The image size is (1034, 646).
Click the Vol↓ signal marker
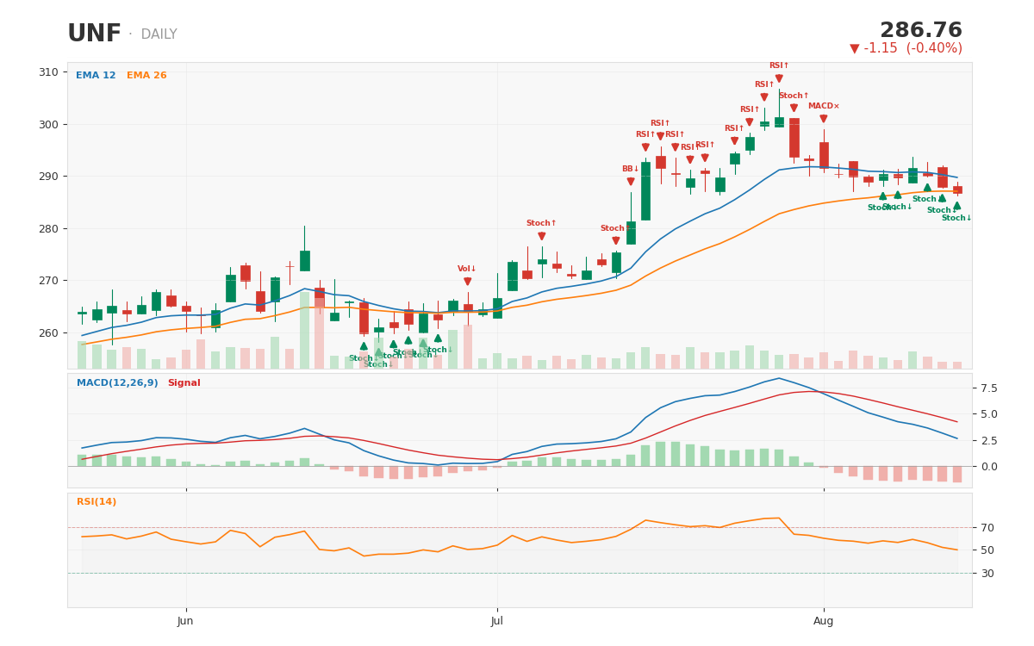(x=467, y=281)
